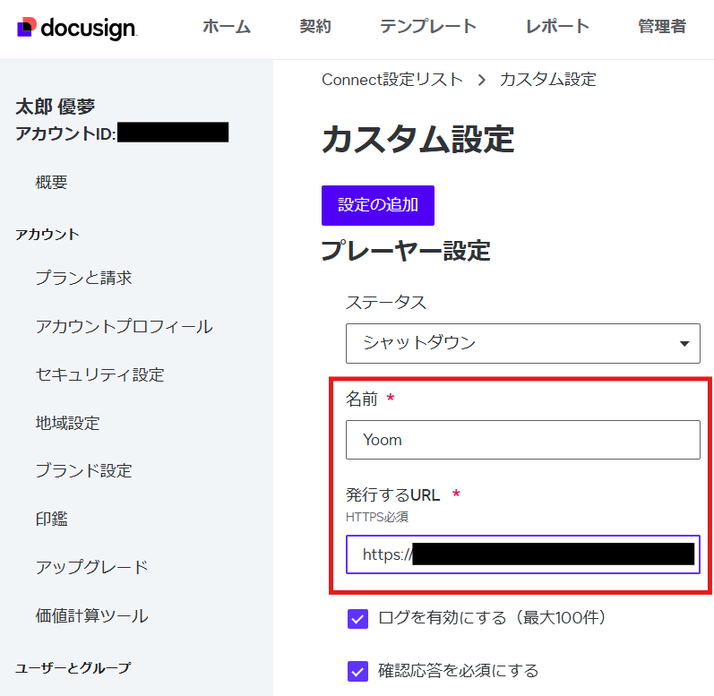Open セキュリティ設定 in the sidebar

(x=99, y=374)
